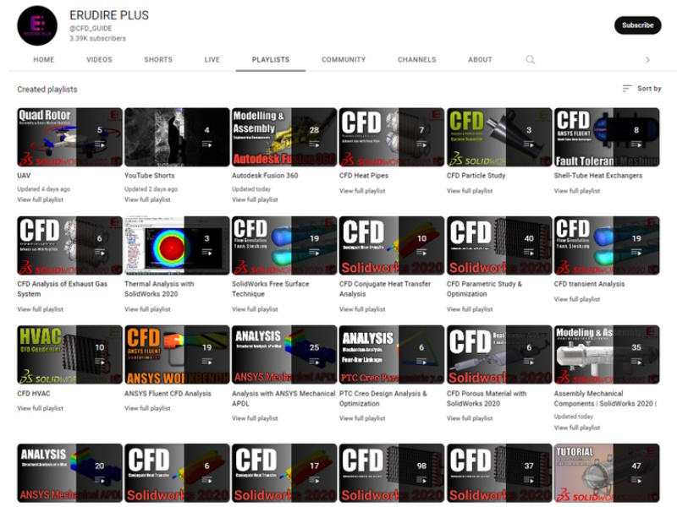Switch to the VIDEOS tab
Screen dimensions: 677x507
tap(99, 60)
